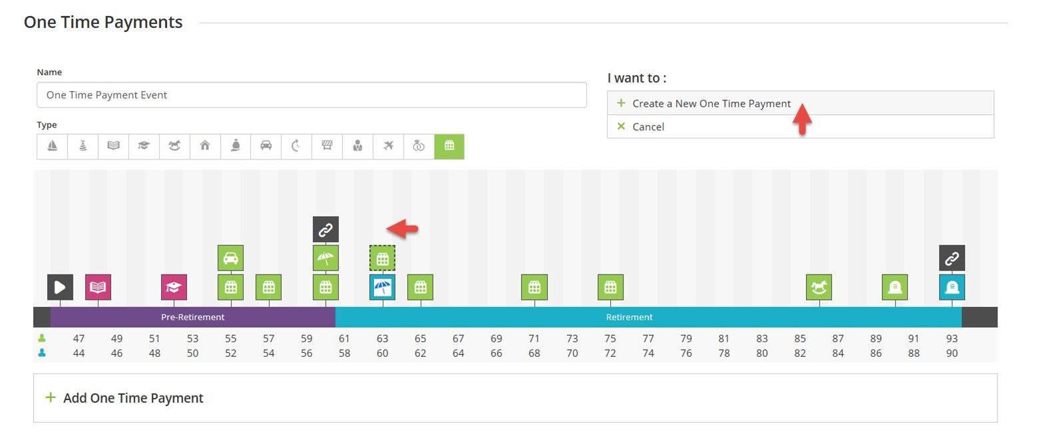Click the Name input field

pos(311,95)
